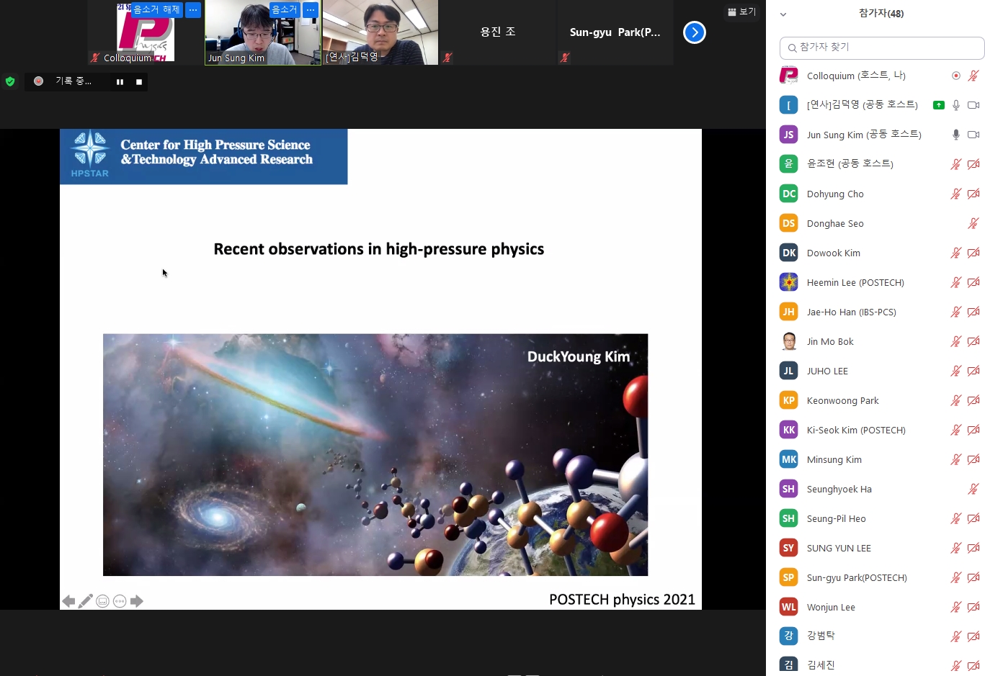Click muted mic icon for Heemin Lee
Image resolution: width=985 pixels, height=676 pixels.
point(956,282)
